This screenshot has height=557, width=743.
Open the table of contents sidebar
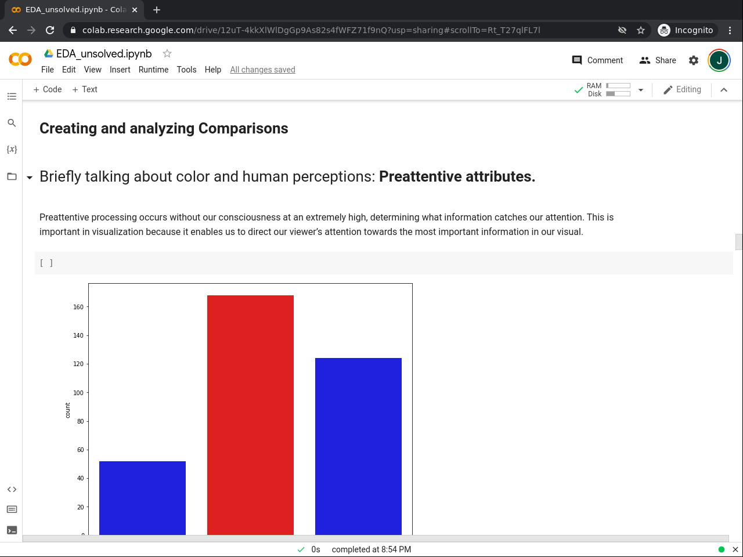click(x=12, y=96)
